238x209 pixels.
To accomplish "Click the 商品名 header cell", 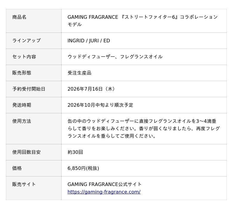I will pyautogui.click(x=34, y=21).
